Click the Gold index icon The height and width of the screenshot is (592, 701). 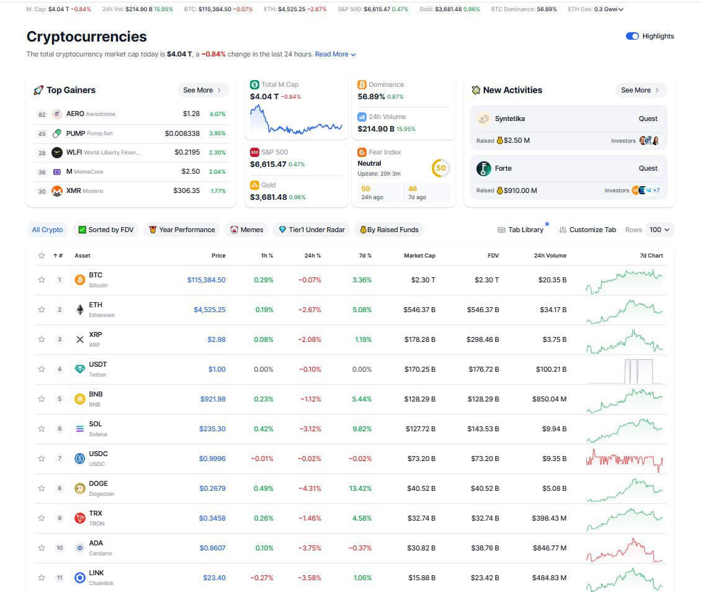coord(254,185)
